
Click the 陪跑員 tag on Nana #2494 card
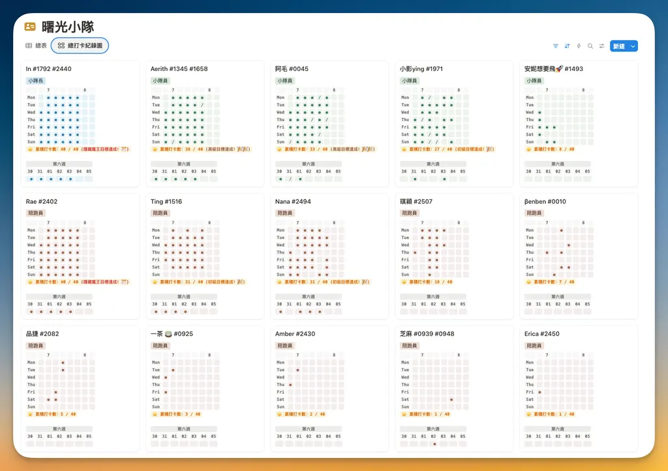point(284,213)
